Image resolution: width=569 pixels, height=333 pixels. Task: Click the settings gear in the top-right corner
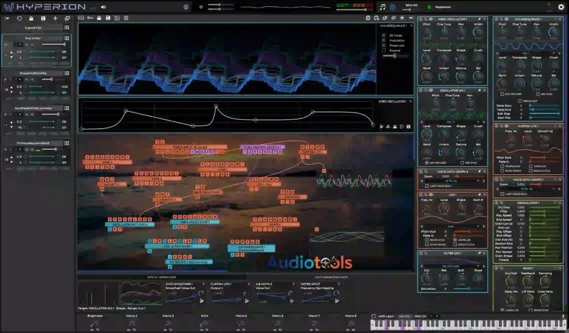[561, 7]
